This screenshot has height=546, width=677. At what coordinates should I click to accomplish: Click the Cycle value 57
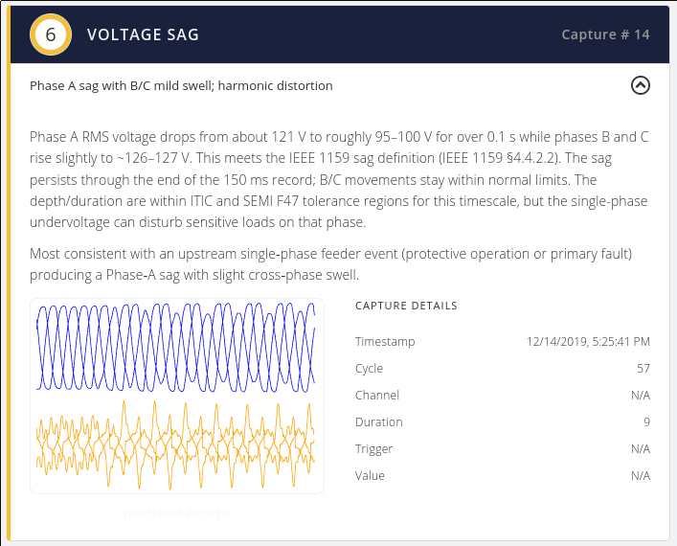[643, 368]
